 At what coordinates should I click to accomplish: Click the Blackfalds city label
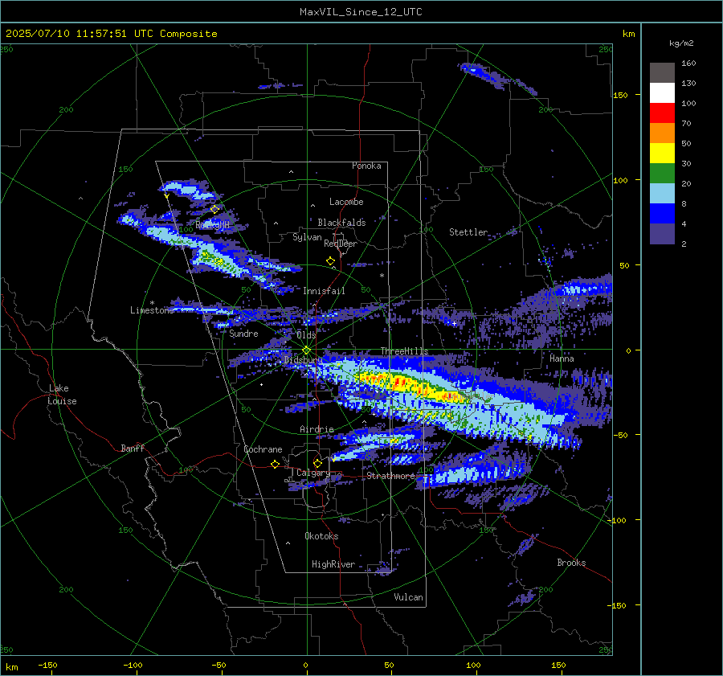coord(341,223)
